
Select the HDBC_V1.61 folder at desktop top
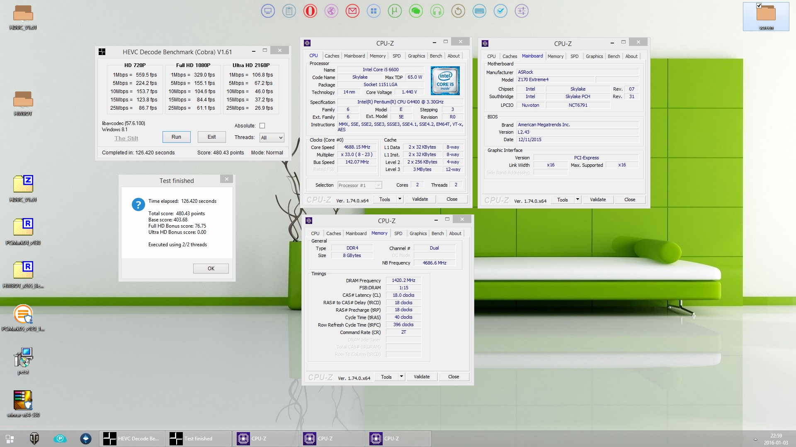click(x=23, y=17)
